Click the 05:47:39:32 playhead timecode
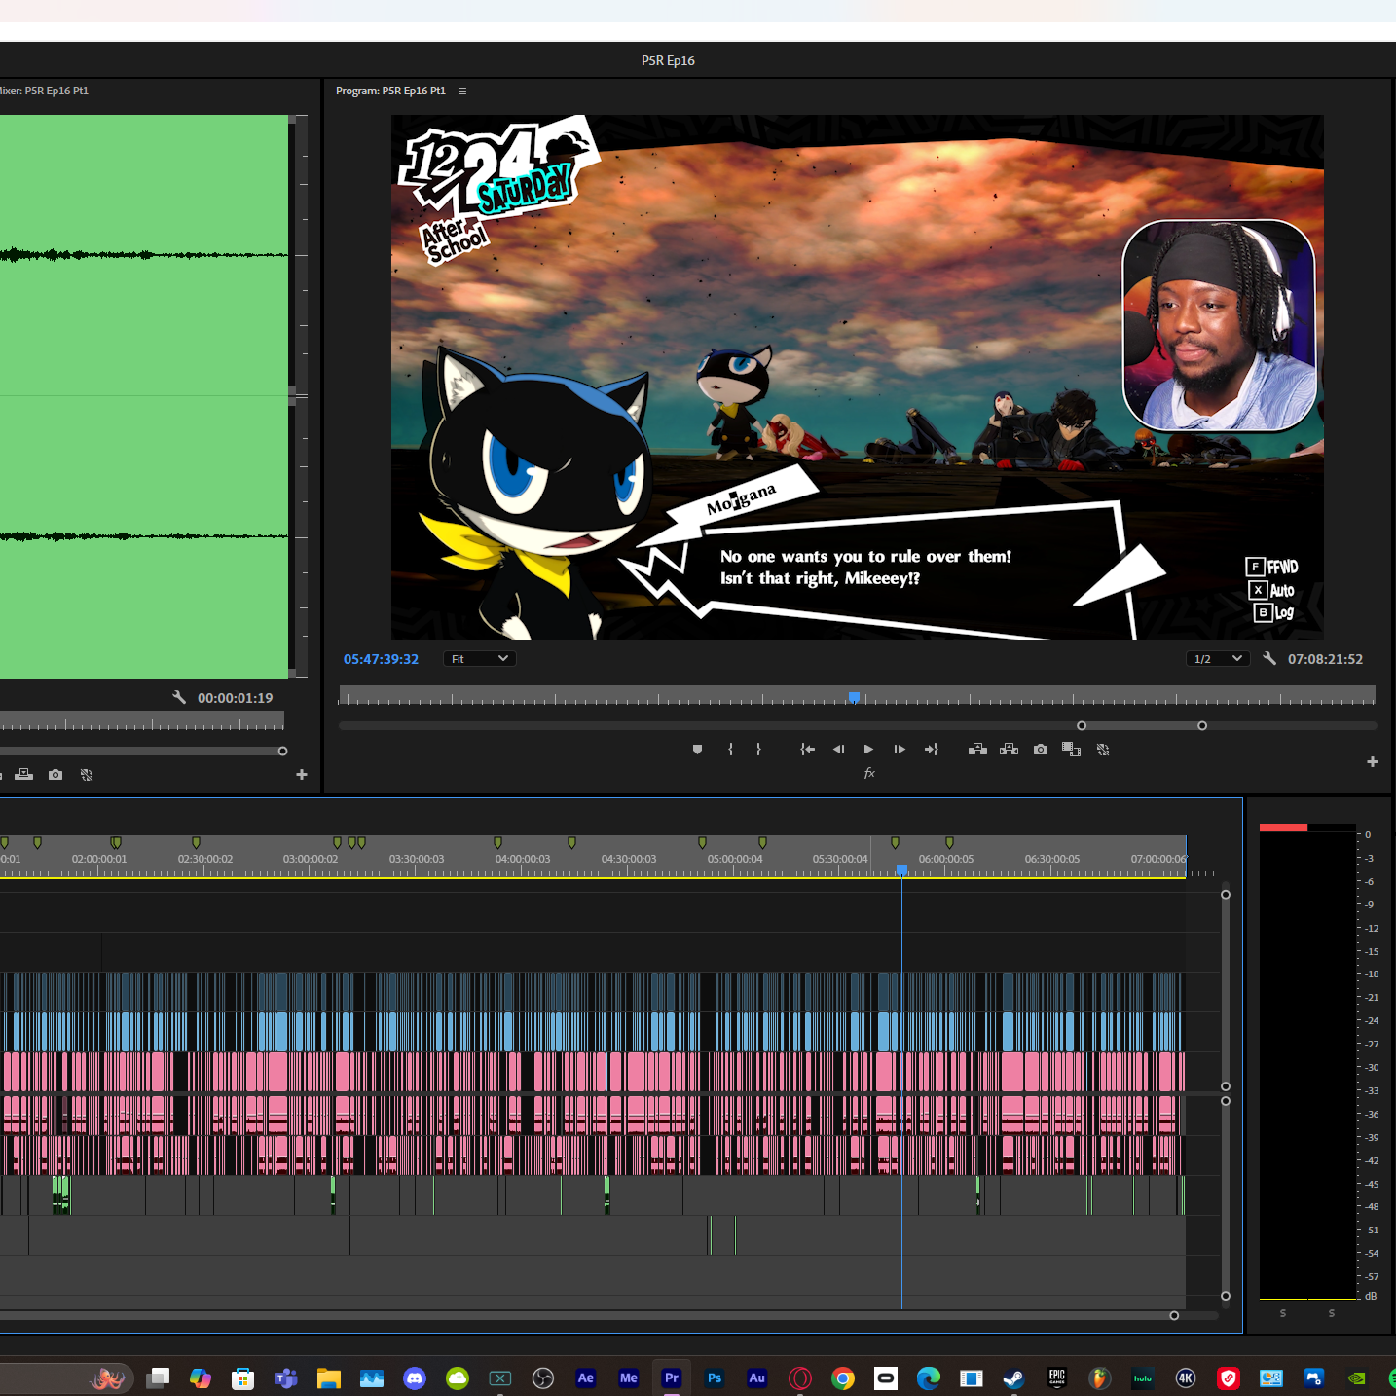This screenshot has height=1396, width=1396. pyautogui.click(x=381, y=659)
